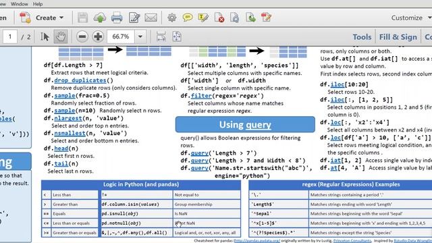Open the nsmallest documentation link
Viewport: 432px width, 243px height.
click(70, 133)
